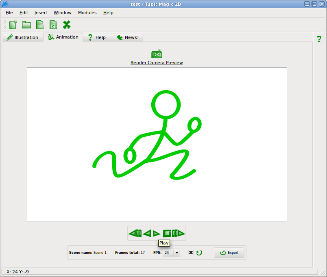
Task: Open the Insert menu
Action: [x=41, y=13]
